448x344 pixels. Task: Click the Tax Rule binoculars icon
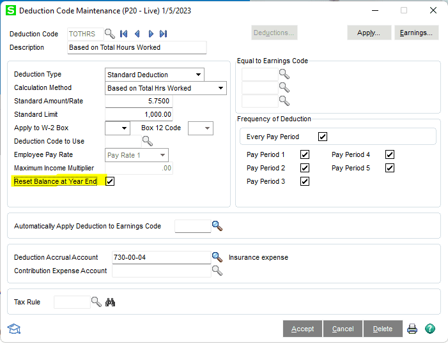pyautogui.click(x=110, y=302)
